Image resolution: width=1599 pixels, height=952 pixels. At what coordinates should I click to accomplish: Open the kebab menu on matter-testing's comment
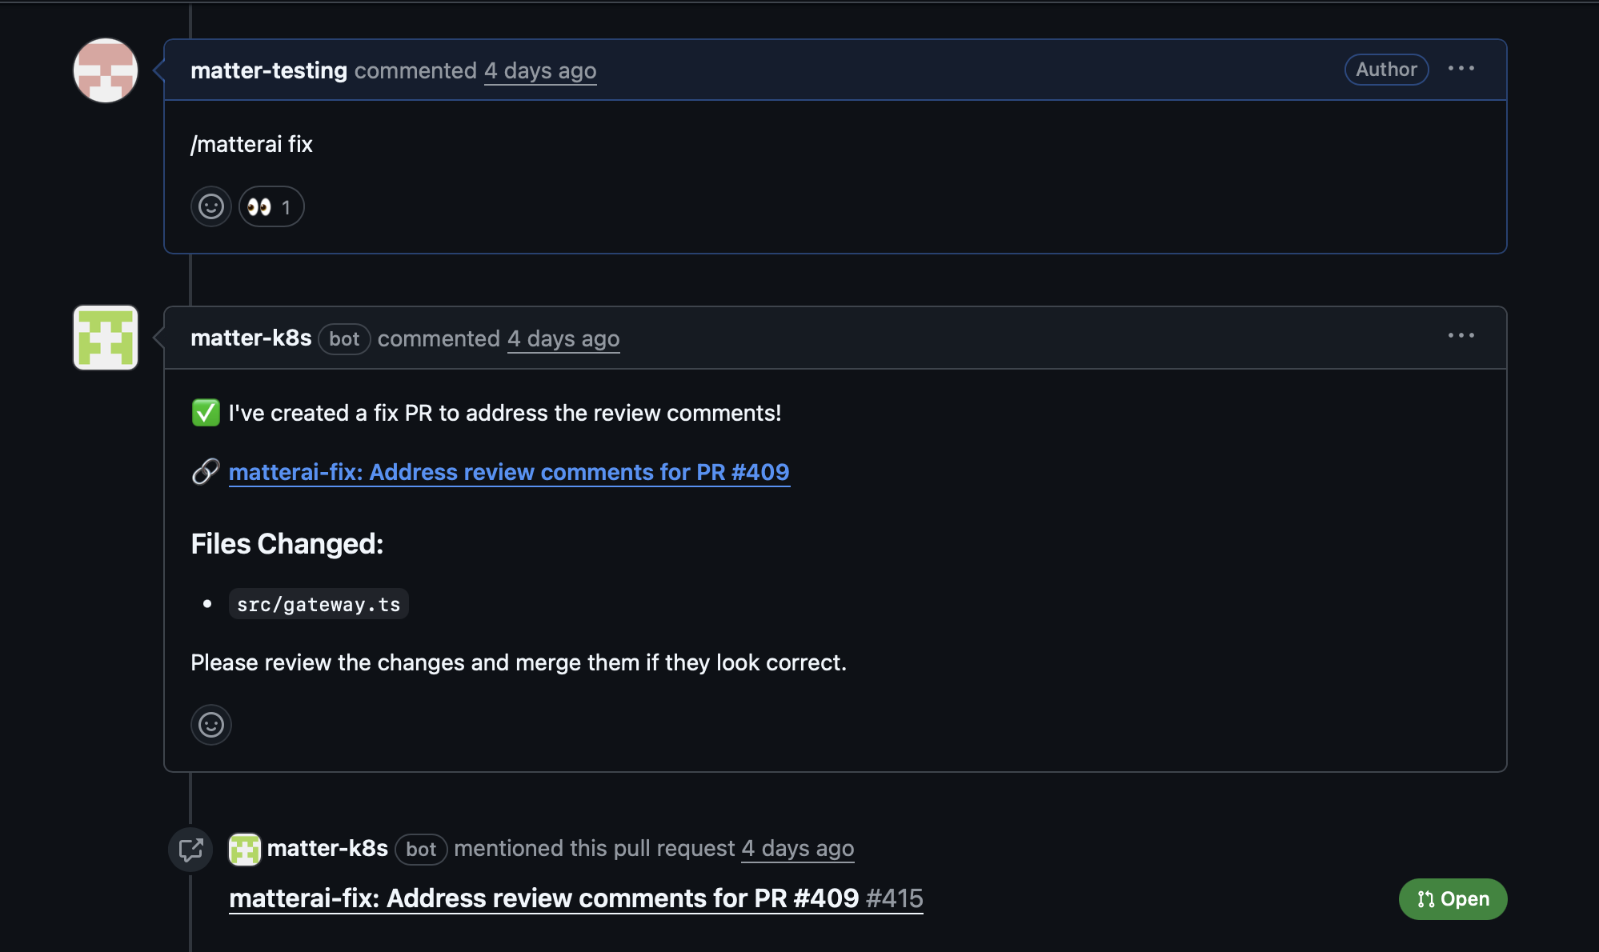(1462, 70)
